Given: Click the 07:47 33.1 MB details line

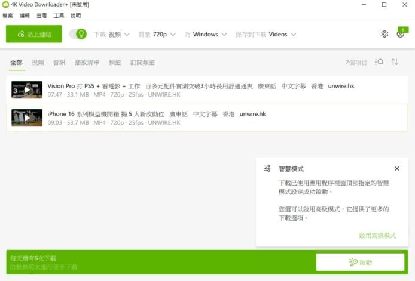Looking at the screenshot, I should click(114, 94).
